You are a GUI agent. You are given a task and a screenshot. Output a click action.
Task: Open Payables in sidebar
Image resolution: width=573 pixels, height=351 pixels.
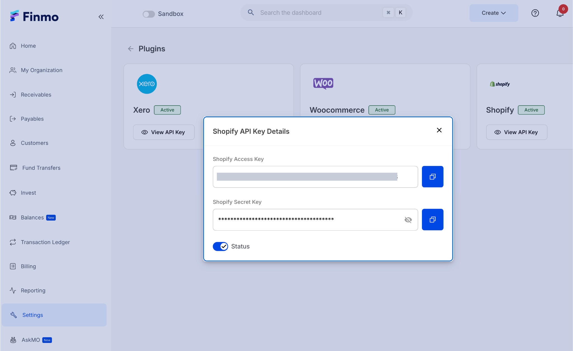(54, 119)
